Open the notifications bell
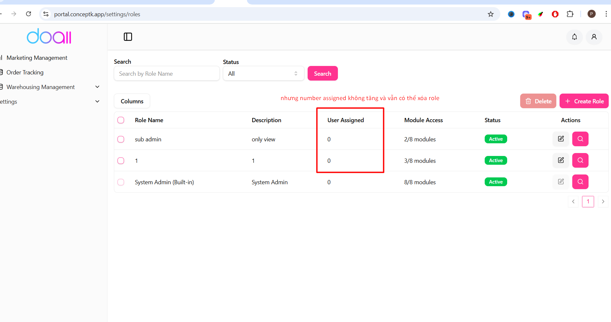The width and height of the screenshot is (611, 322). point(574,37)
